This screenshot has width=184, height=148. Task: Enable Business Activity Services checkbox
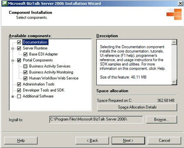click(x=25, y=66)
